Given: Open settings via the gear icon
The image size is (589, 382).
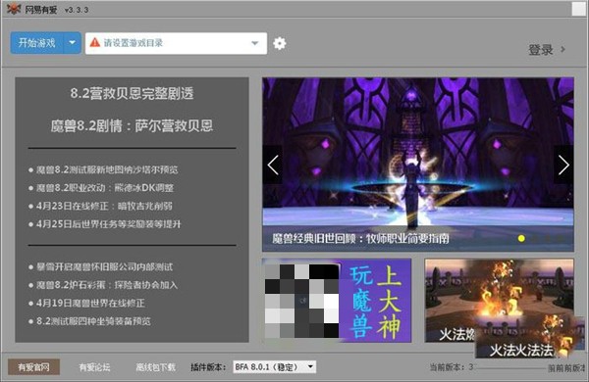Looking at the screenshot, I should [x=279, y=43].
